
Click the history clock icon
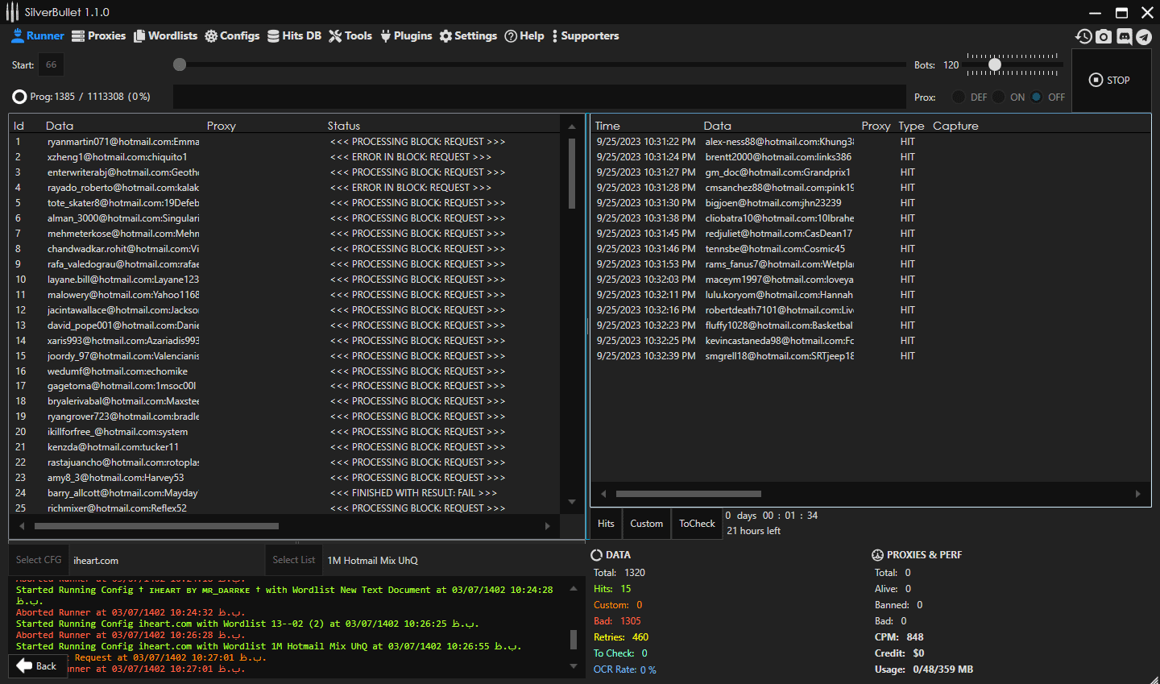click(1083, 36)
